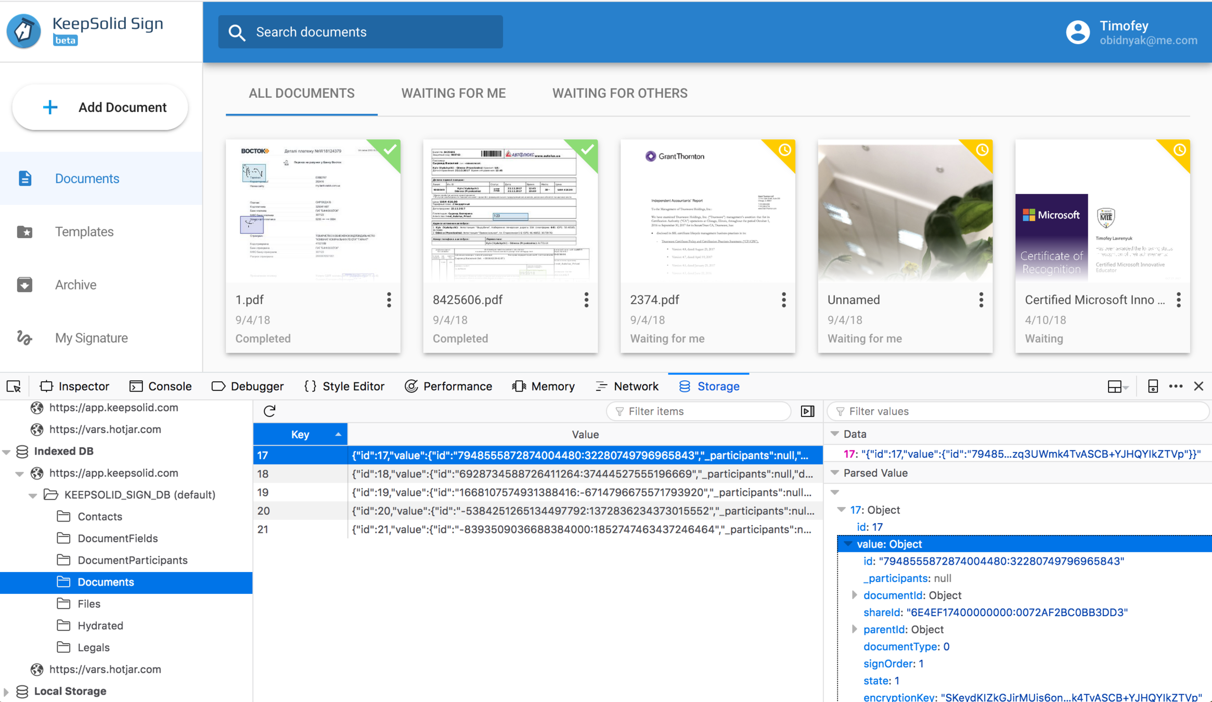Switch to the Waiting For Me tab
This screenshot has width=1212, height=702.
click(453, 93)
